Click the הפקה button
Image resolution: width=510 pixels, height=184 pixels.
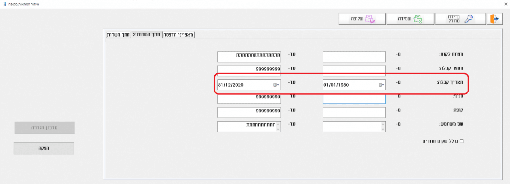point(44,148)
